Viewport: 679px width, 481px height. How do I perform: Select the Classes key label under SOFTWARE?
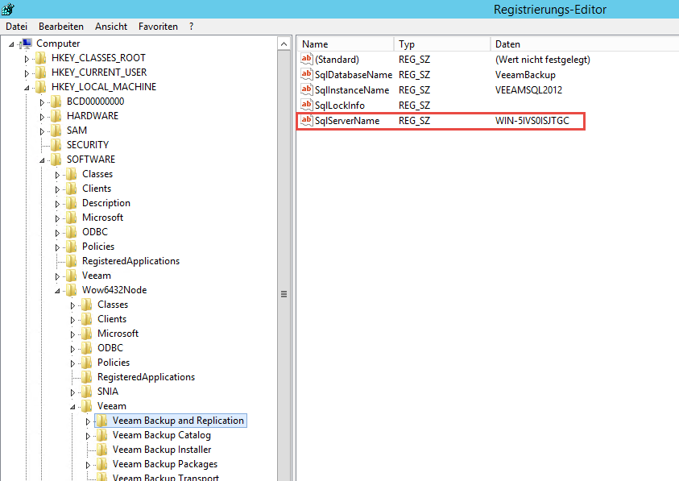pos(97,174)
